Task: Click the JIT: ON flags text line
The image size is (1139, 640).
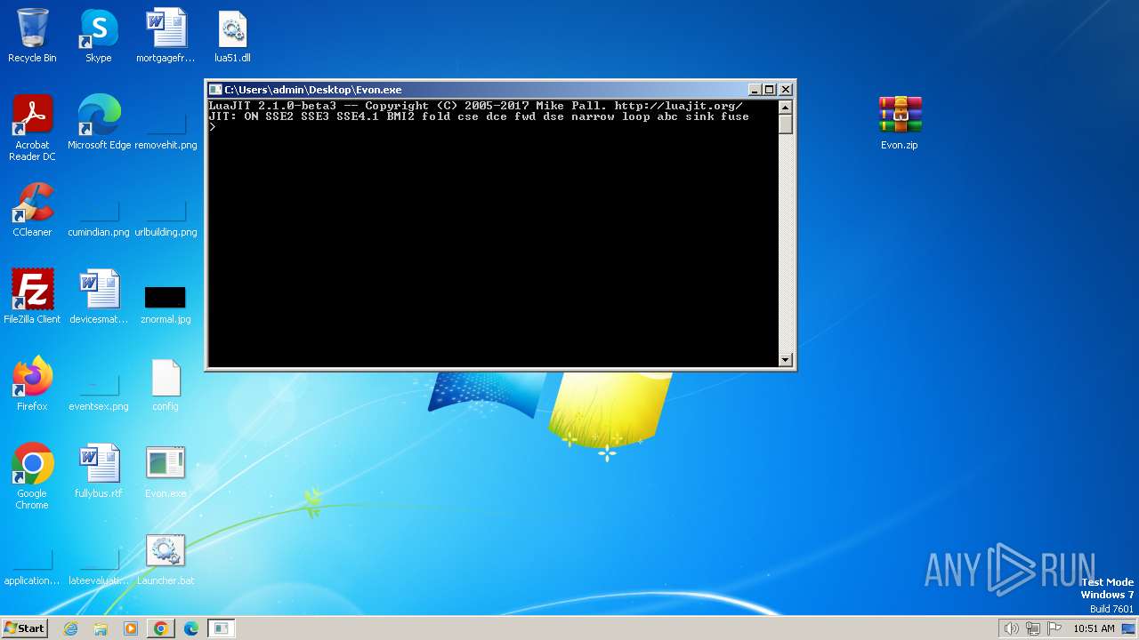Action: coord(479,116)
